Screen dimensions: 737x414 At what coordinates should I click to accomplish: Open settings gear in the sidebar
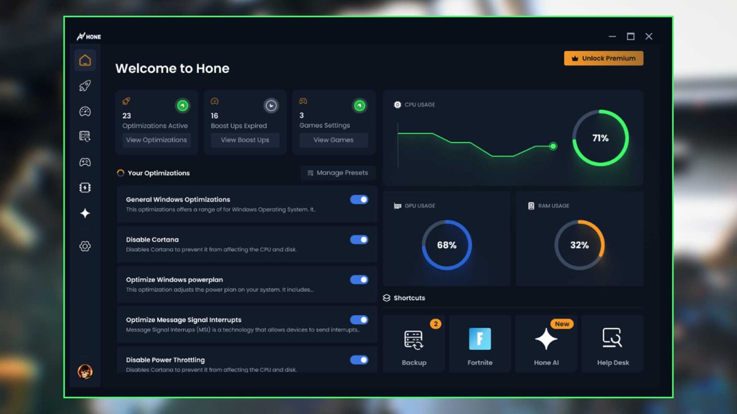[x=85, y=246]
